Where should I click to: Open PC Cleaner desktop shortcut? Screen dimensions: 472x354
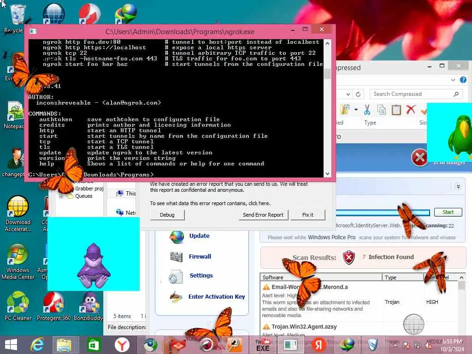point(18,306)
